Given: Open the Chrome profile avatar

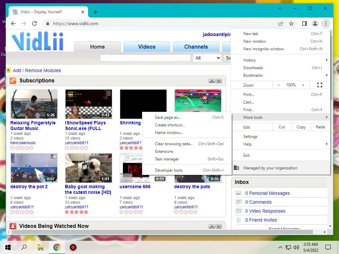Looking at the screenshot, I should pyautogui.click(x=315, y=23).
